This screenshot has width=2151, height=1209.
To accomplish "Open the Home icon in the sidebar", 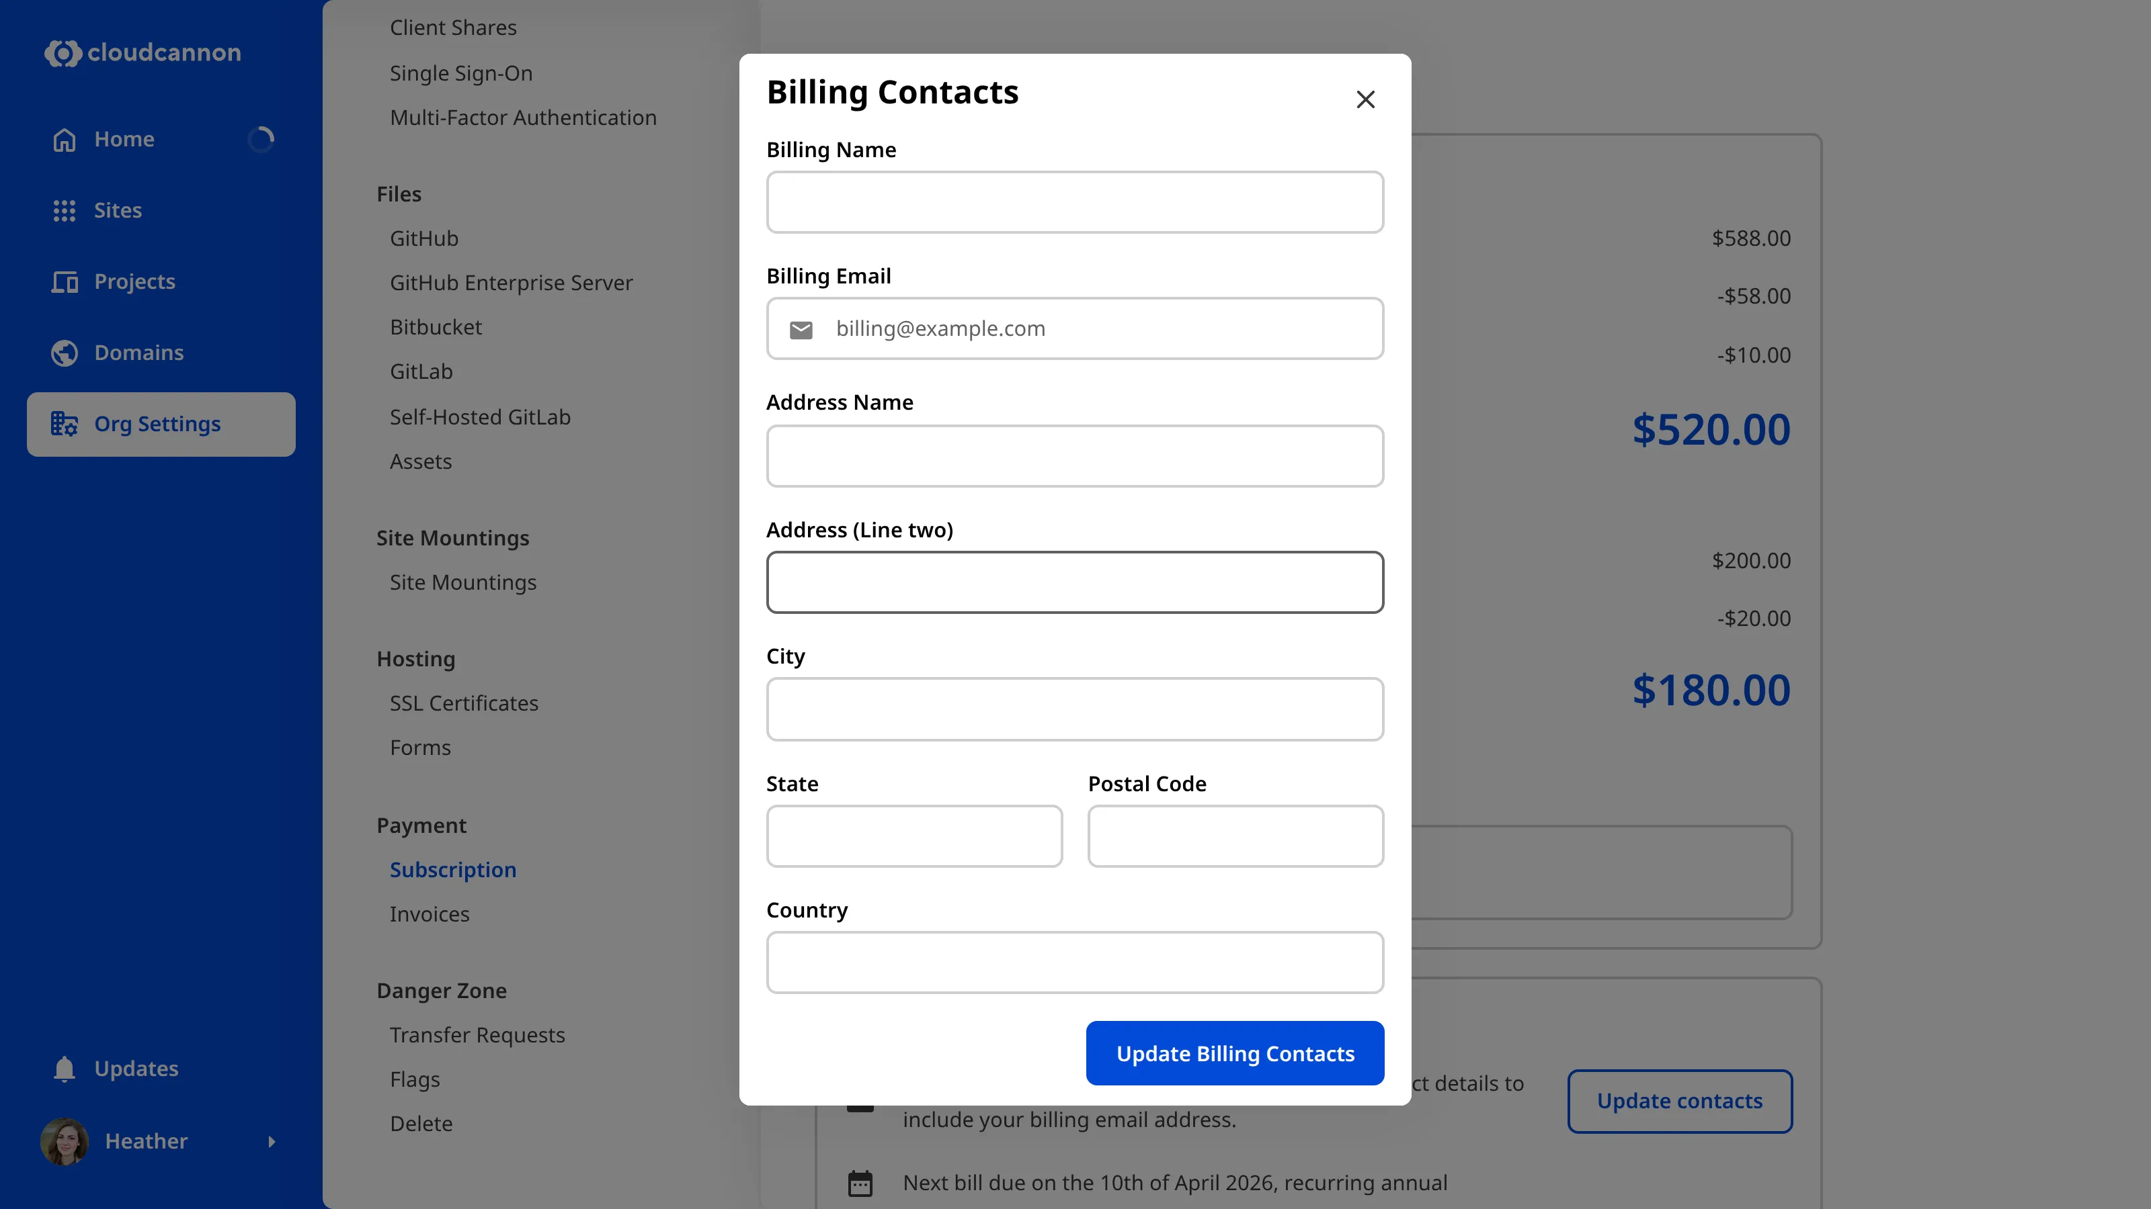I will click(63, 138).
